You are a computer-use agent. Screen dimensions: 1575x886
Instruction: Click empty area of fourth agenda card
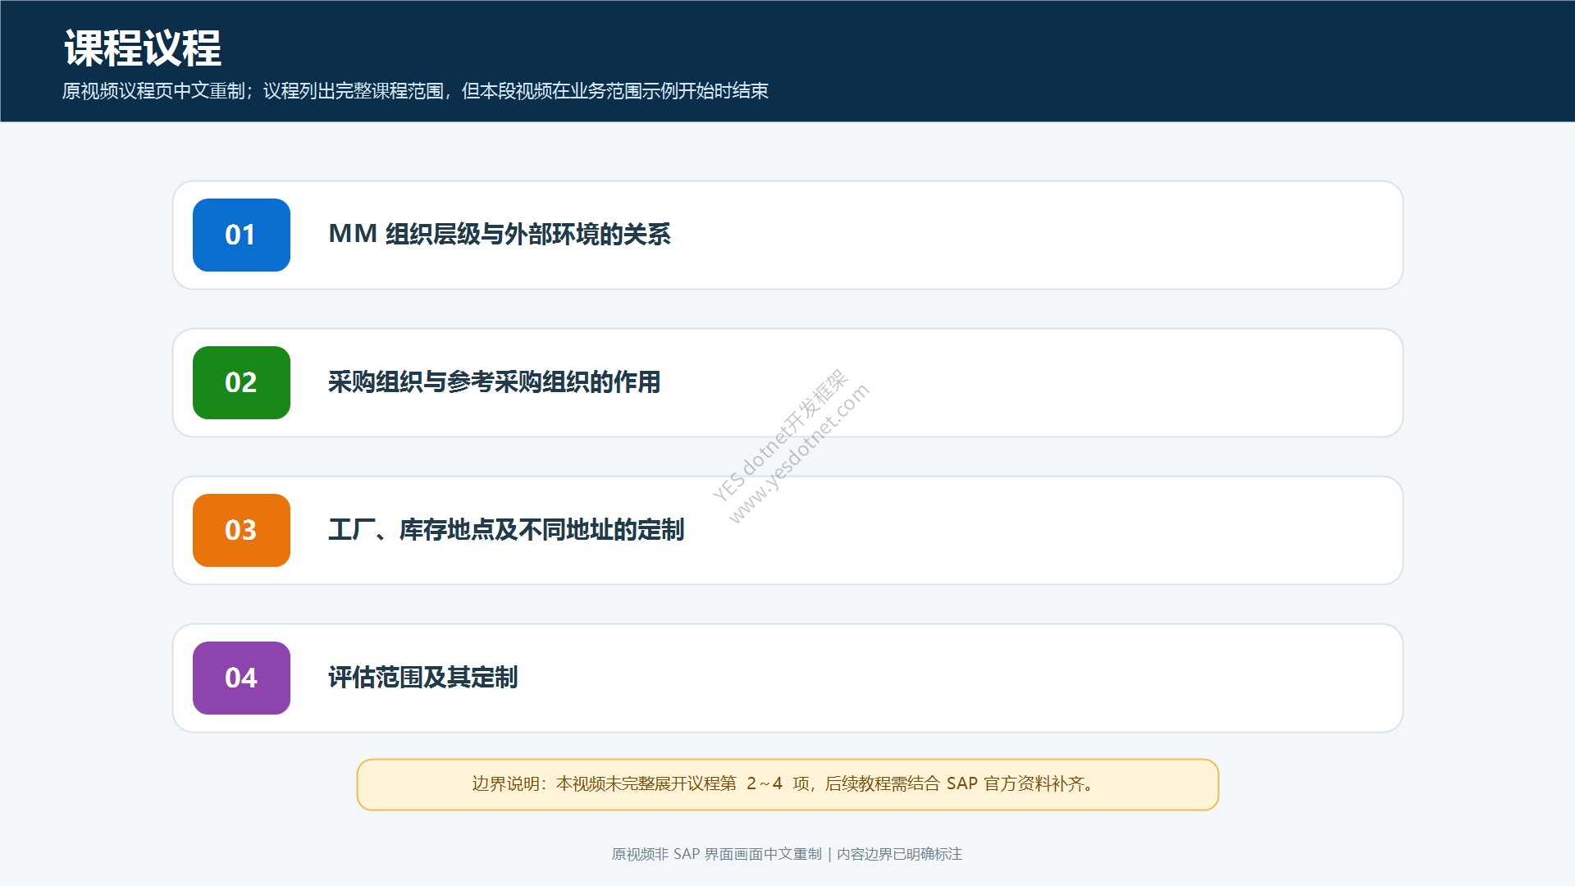coord(984,678)
